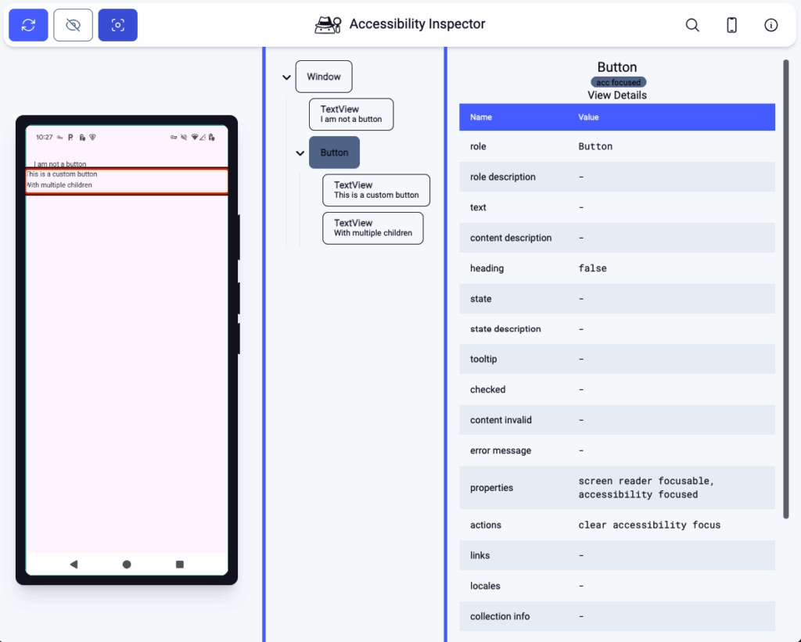Viewport: 801px width, 642px height.
Task: Select the highlighted Button tree node
Action: pos(334,152)
